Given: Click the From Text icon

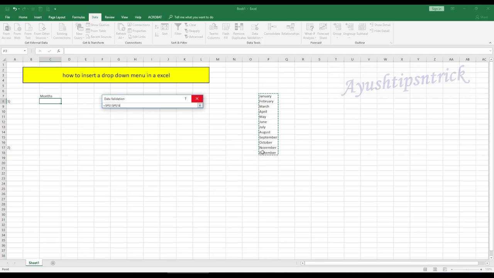Looking at the screenshot, I should pos(28,31).
